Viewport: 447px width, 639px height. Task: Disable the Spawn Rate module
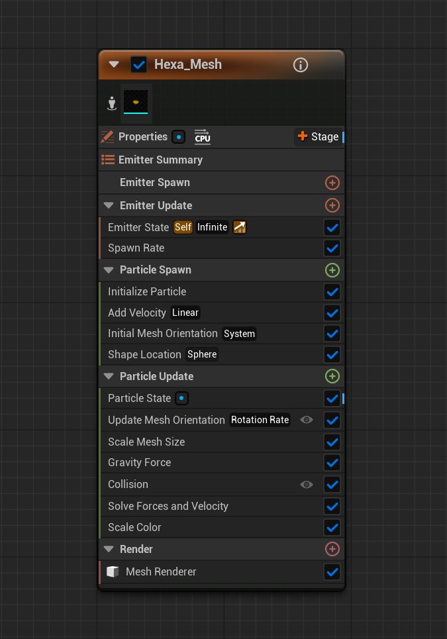pos(332,248)
